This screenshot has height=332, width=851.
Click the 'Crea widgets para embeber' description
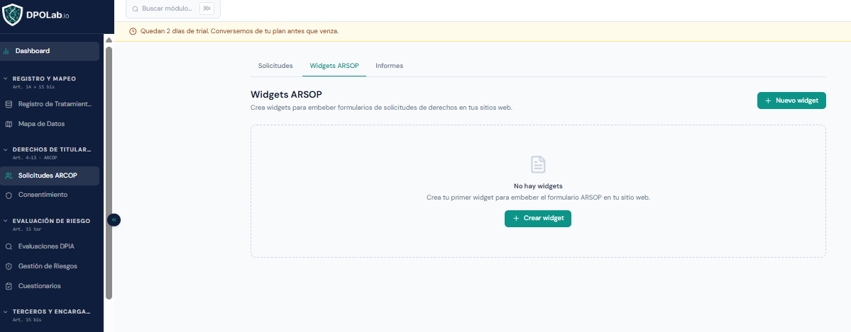(382, 108)
